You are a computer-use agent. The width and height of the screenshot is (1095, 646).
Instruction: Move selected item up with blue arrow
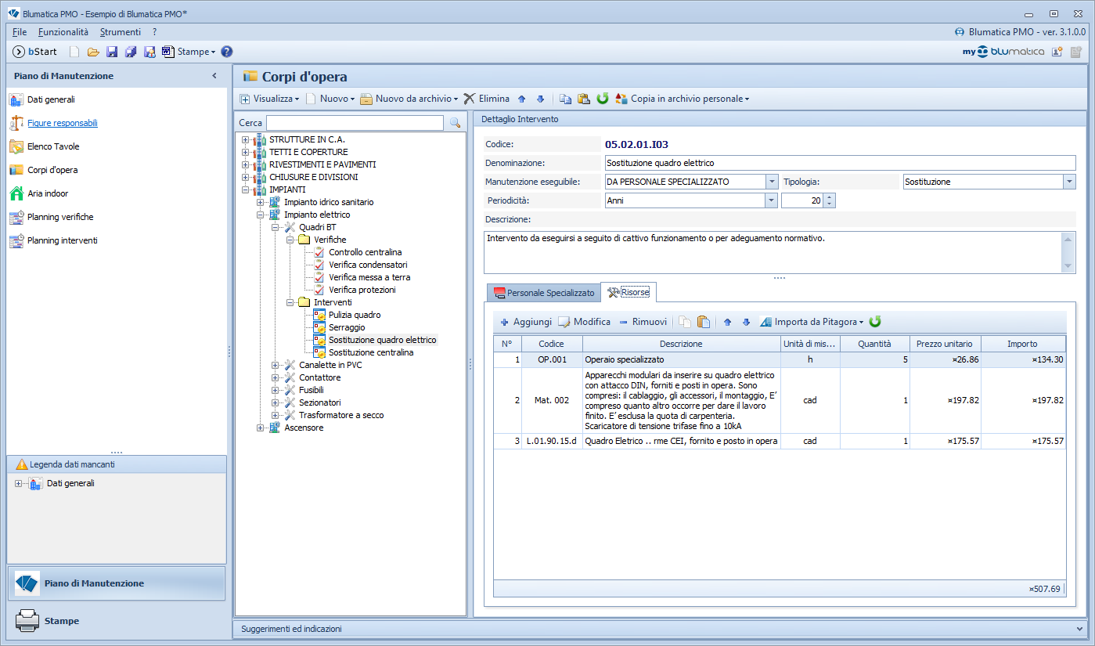522,99
